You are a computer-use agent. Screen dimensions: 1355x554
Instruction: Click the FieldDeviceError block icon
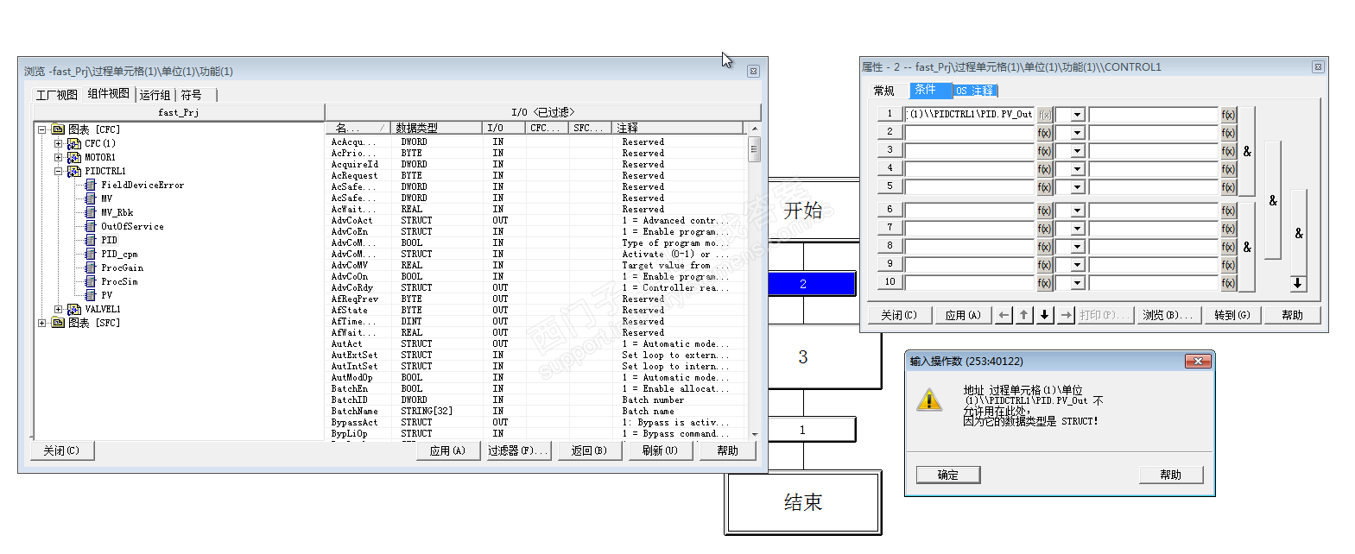click(x=90, y=185)
